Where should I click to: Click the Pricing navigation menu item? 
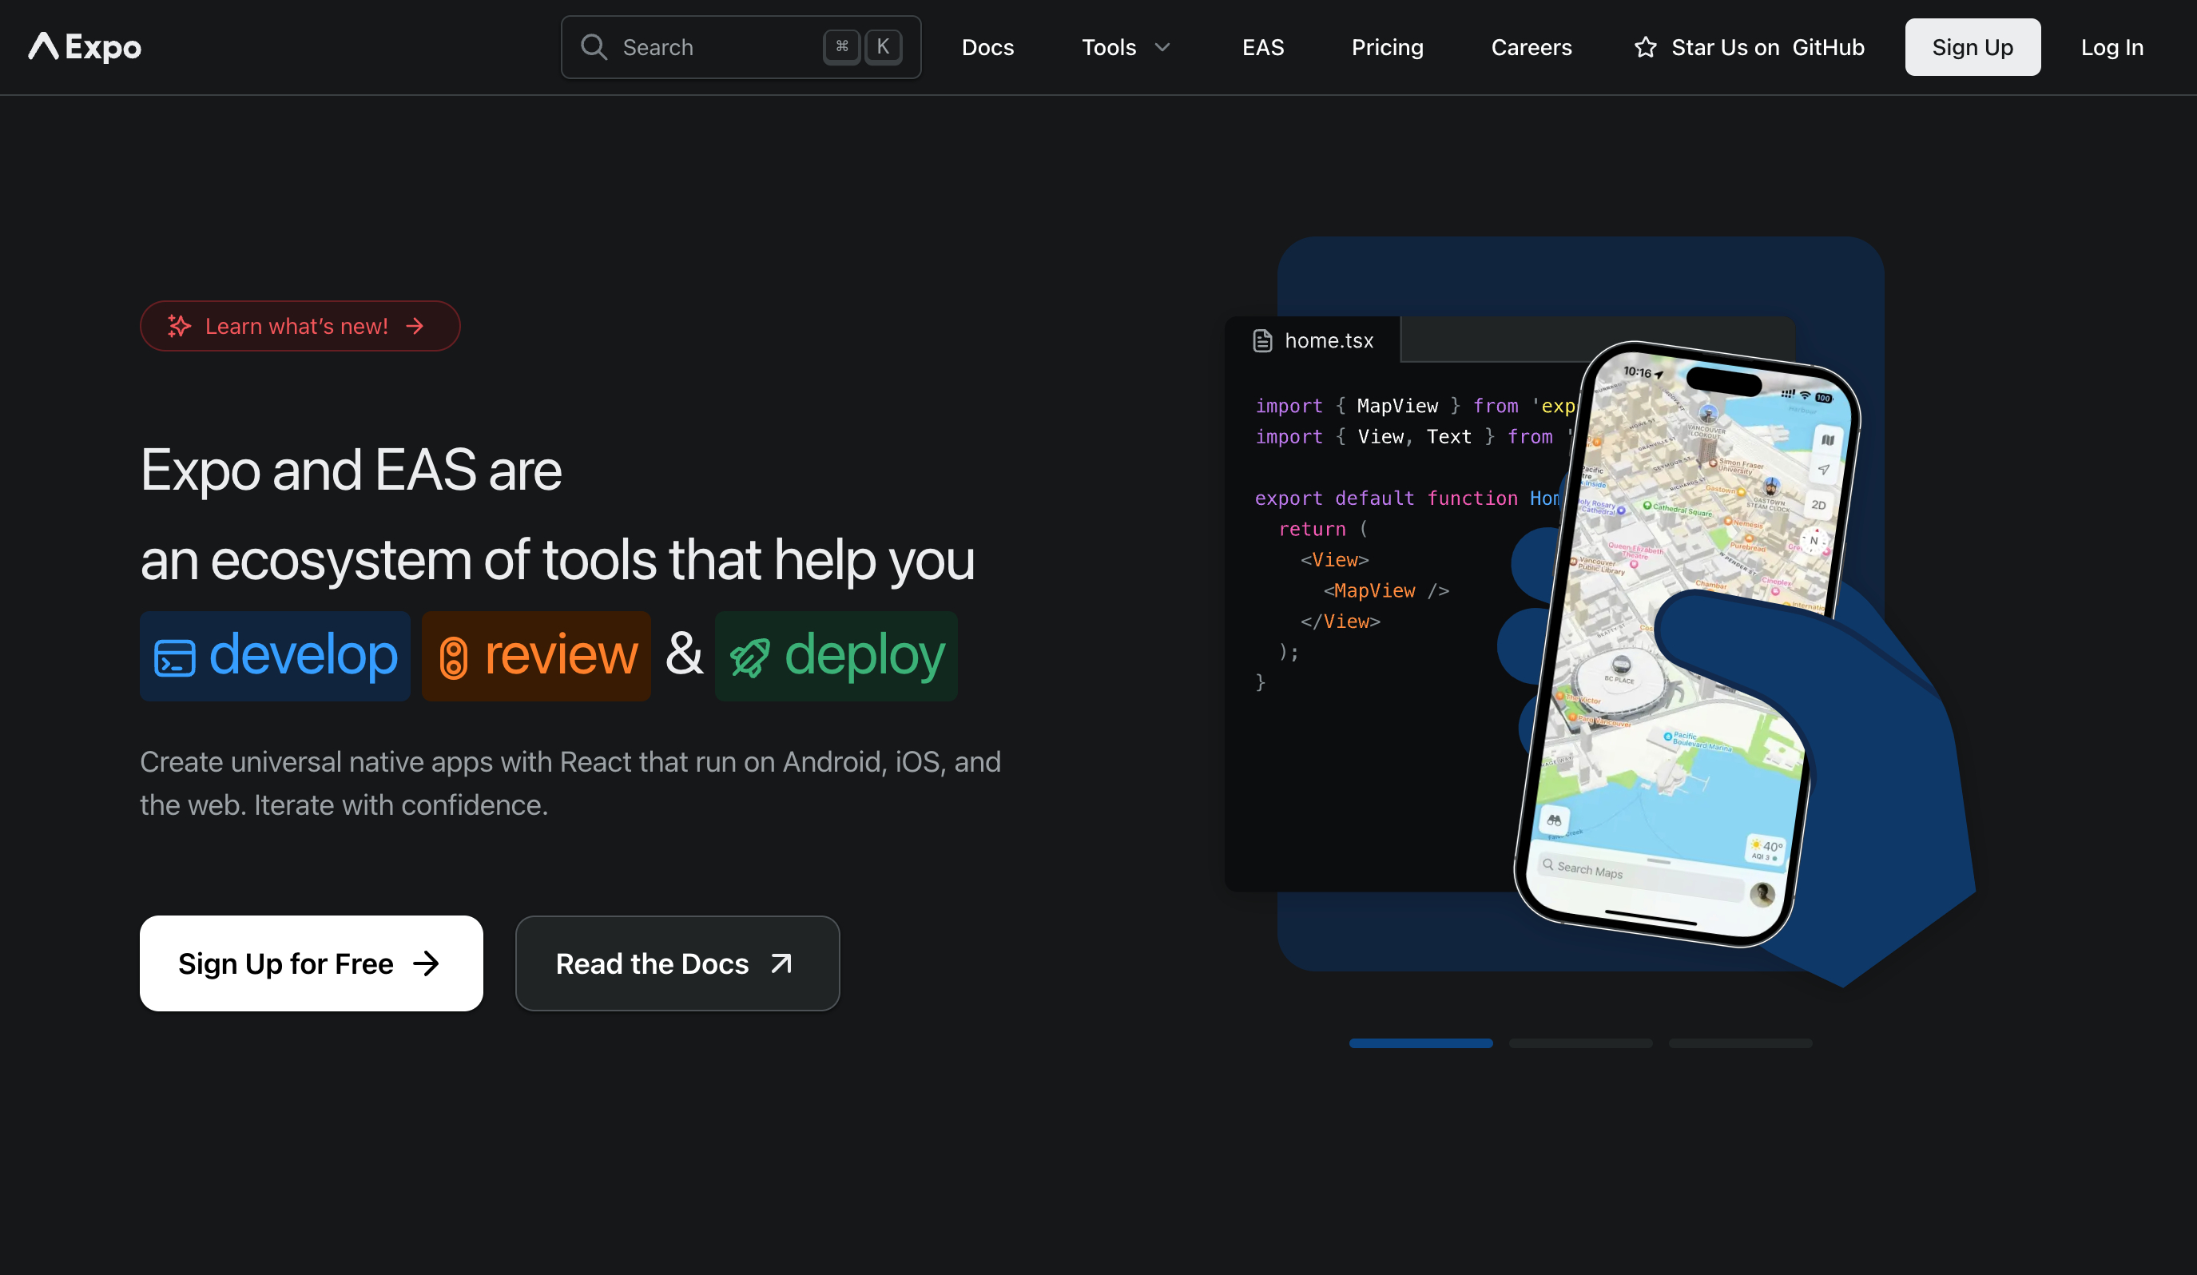1389,46
